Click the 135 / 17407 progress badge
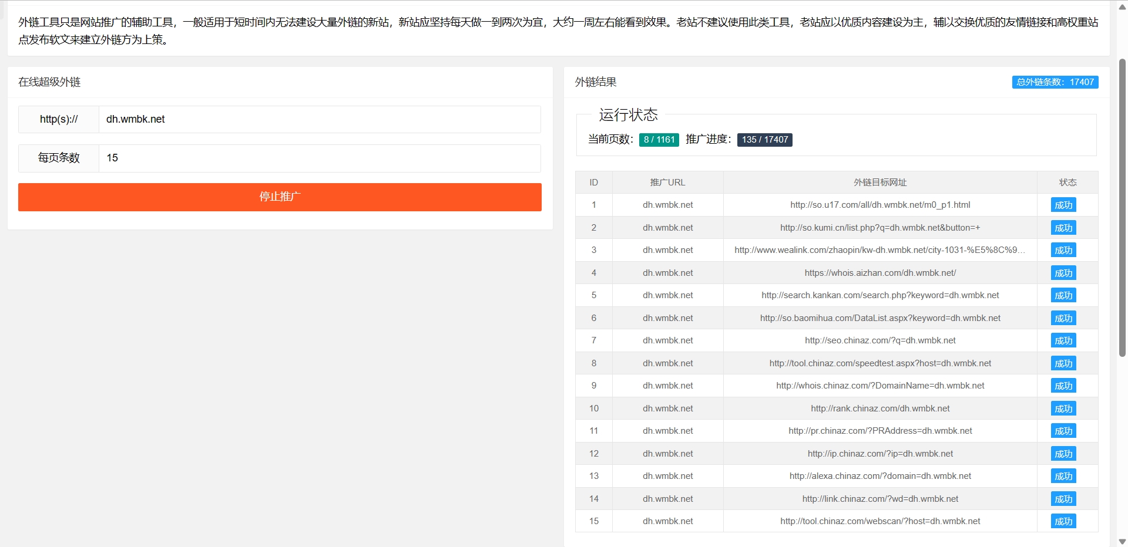Viewport: 1128px width, 547px height. click(764, 140)
